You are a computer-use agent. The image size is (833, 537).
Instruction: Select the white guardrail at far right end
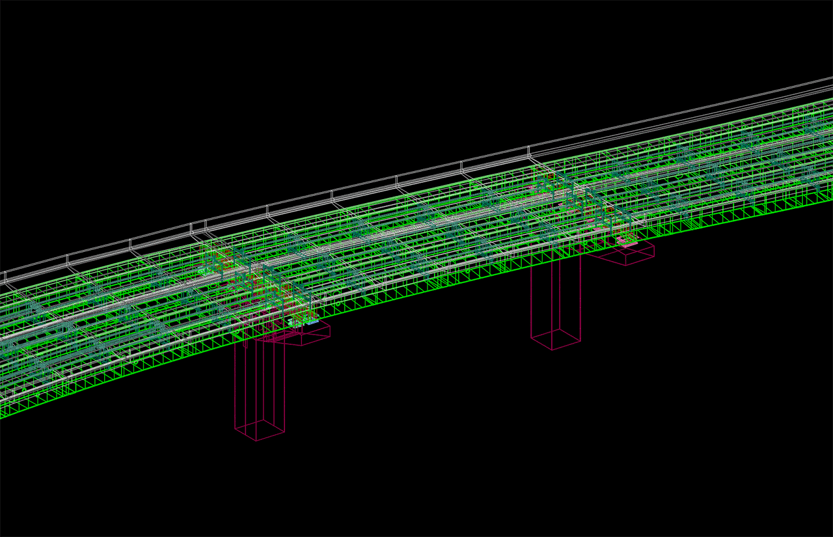coord(813,83)
